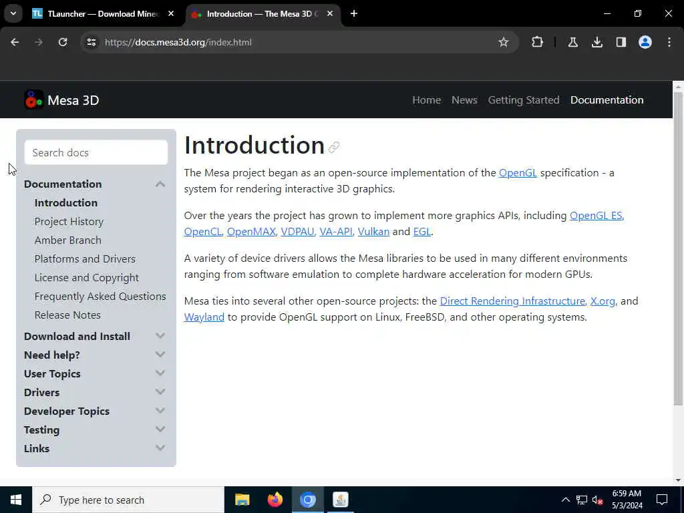Open Release Notes in the sidebar

(x=67, y=315)
